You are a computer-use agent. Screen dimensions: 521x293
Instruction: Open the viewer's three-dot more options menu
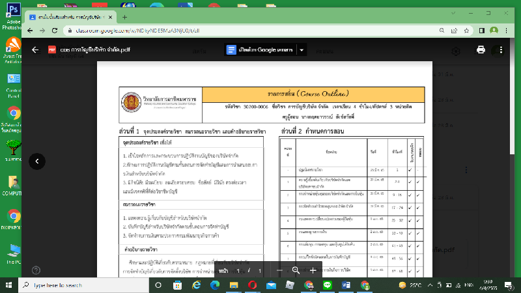[x=500, y=50]
